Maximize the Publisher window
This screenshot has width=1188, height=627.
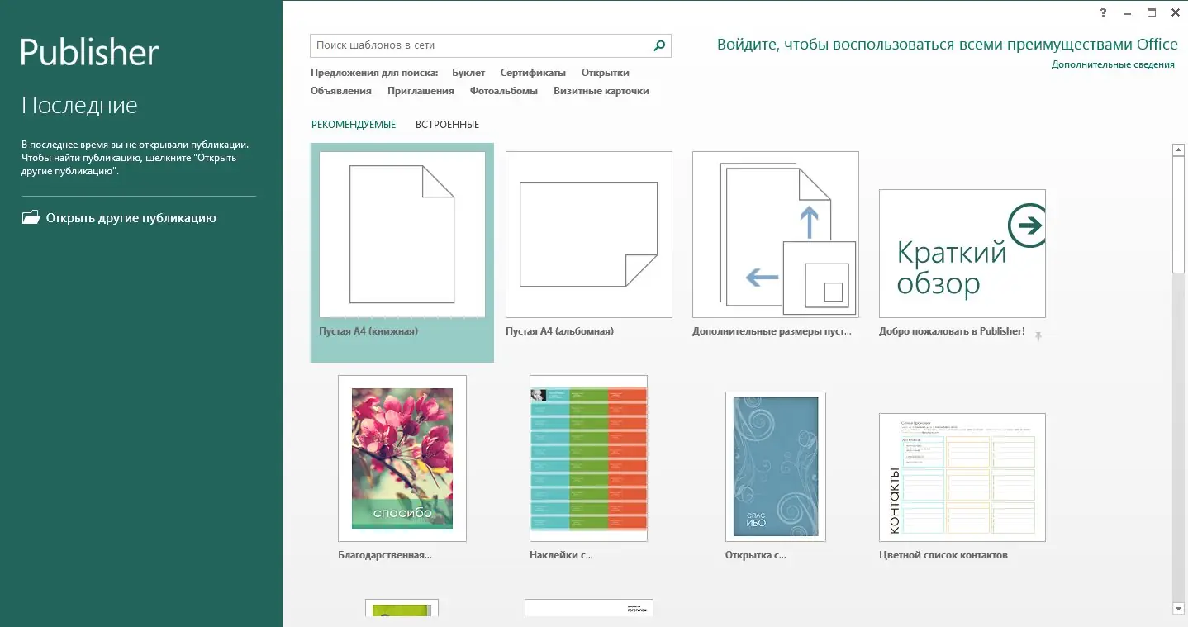pos(1152,12)
